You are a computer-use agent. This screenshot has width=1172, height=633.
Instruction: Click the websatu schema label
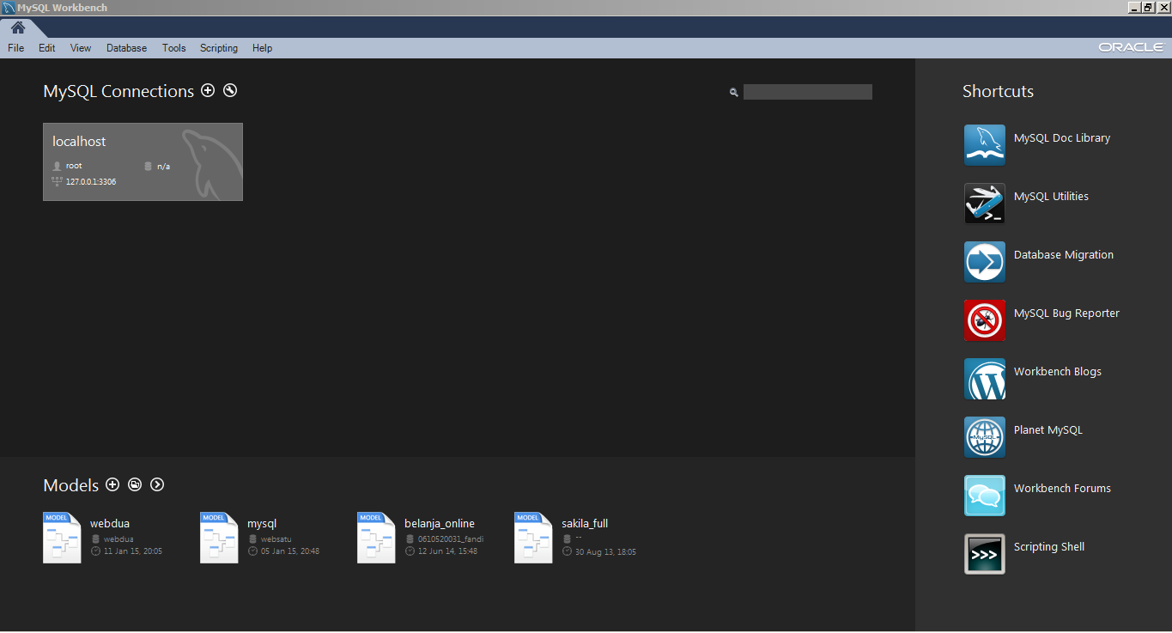click(x=276, y=539)
